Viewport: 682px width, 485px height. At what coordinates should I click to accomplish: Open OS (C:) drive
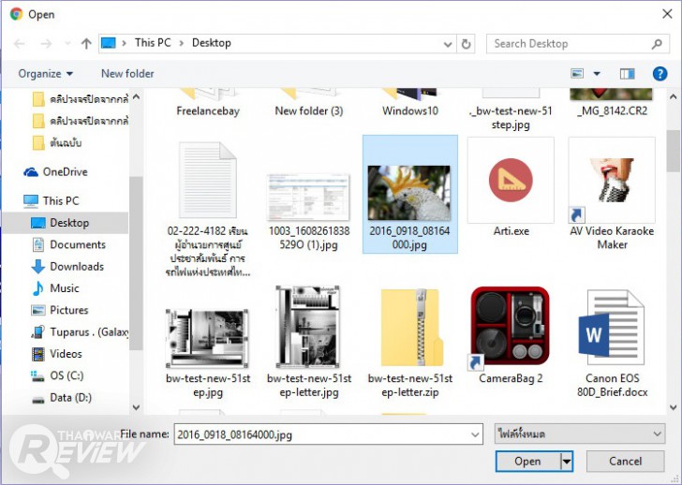pos(57,375)
